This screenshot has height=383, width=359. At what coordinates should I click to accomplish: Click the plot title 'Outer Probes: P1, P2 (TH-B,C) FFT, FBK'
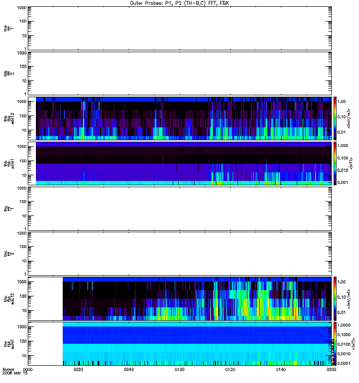tap(179, 3)
